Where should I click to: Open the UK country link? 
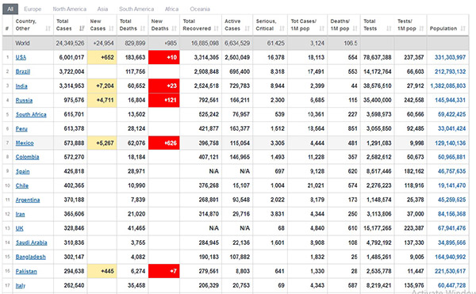pos(19,228)
